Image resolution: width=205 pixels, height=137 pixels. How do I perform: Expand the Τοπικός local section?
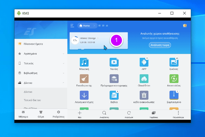point(41,63)
